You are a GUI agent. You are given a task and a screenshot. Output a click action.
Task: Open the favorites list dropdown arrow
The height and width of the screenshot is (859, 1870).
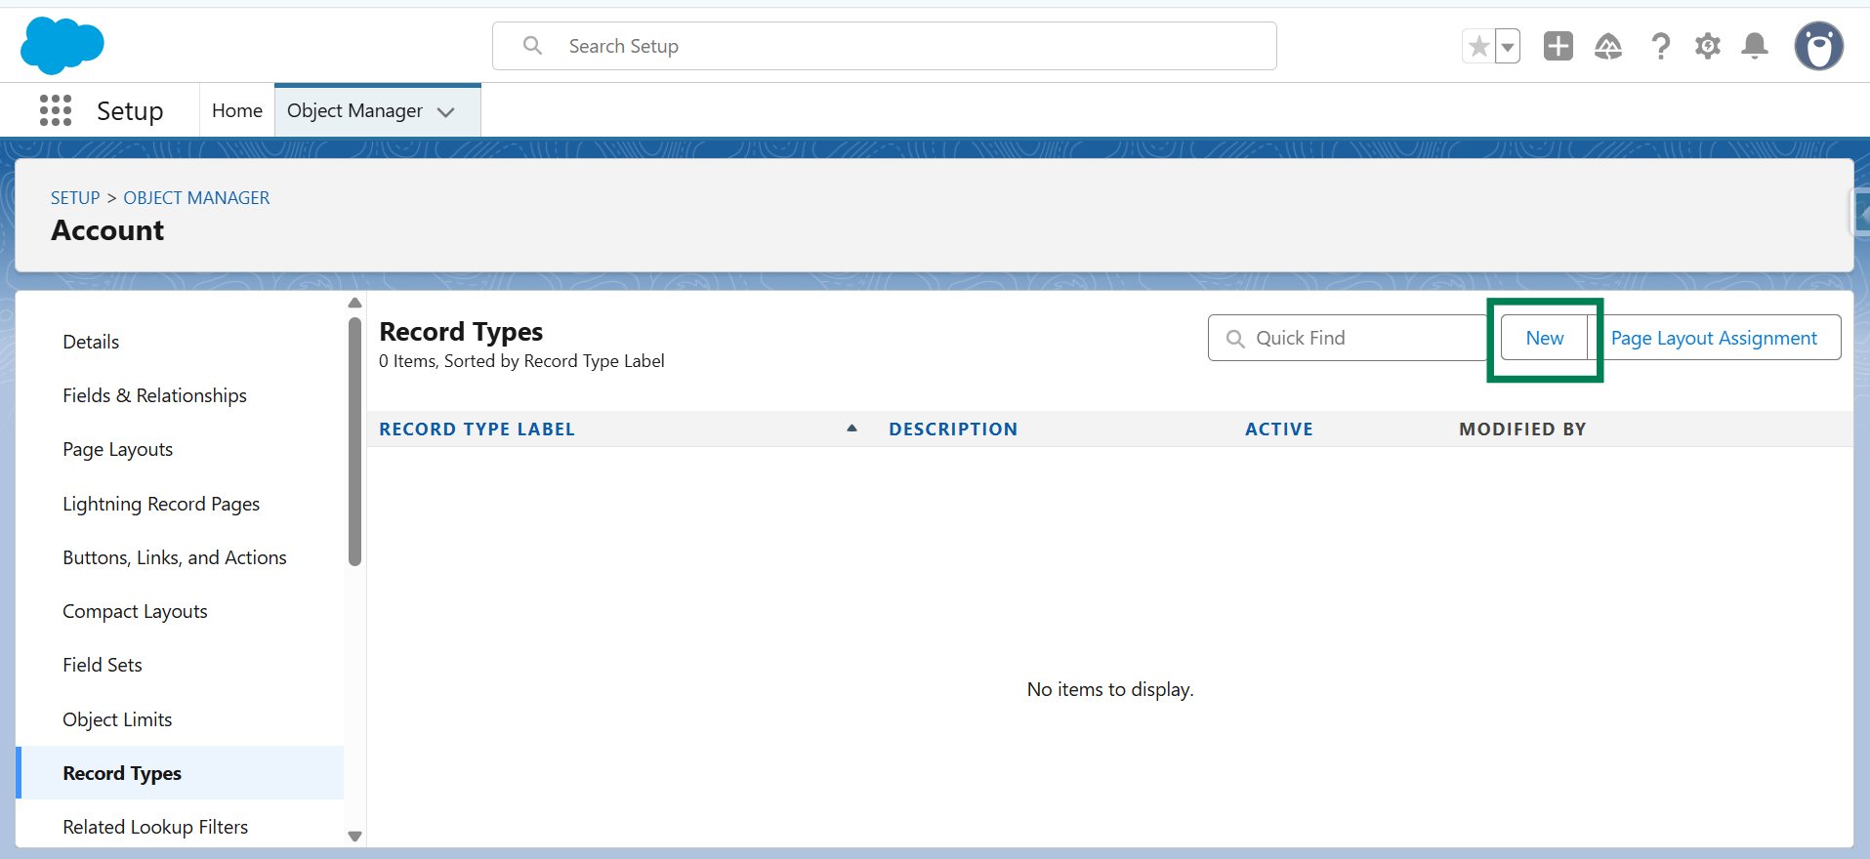[1508, 46]
